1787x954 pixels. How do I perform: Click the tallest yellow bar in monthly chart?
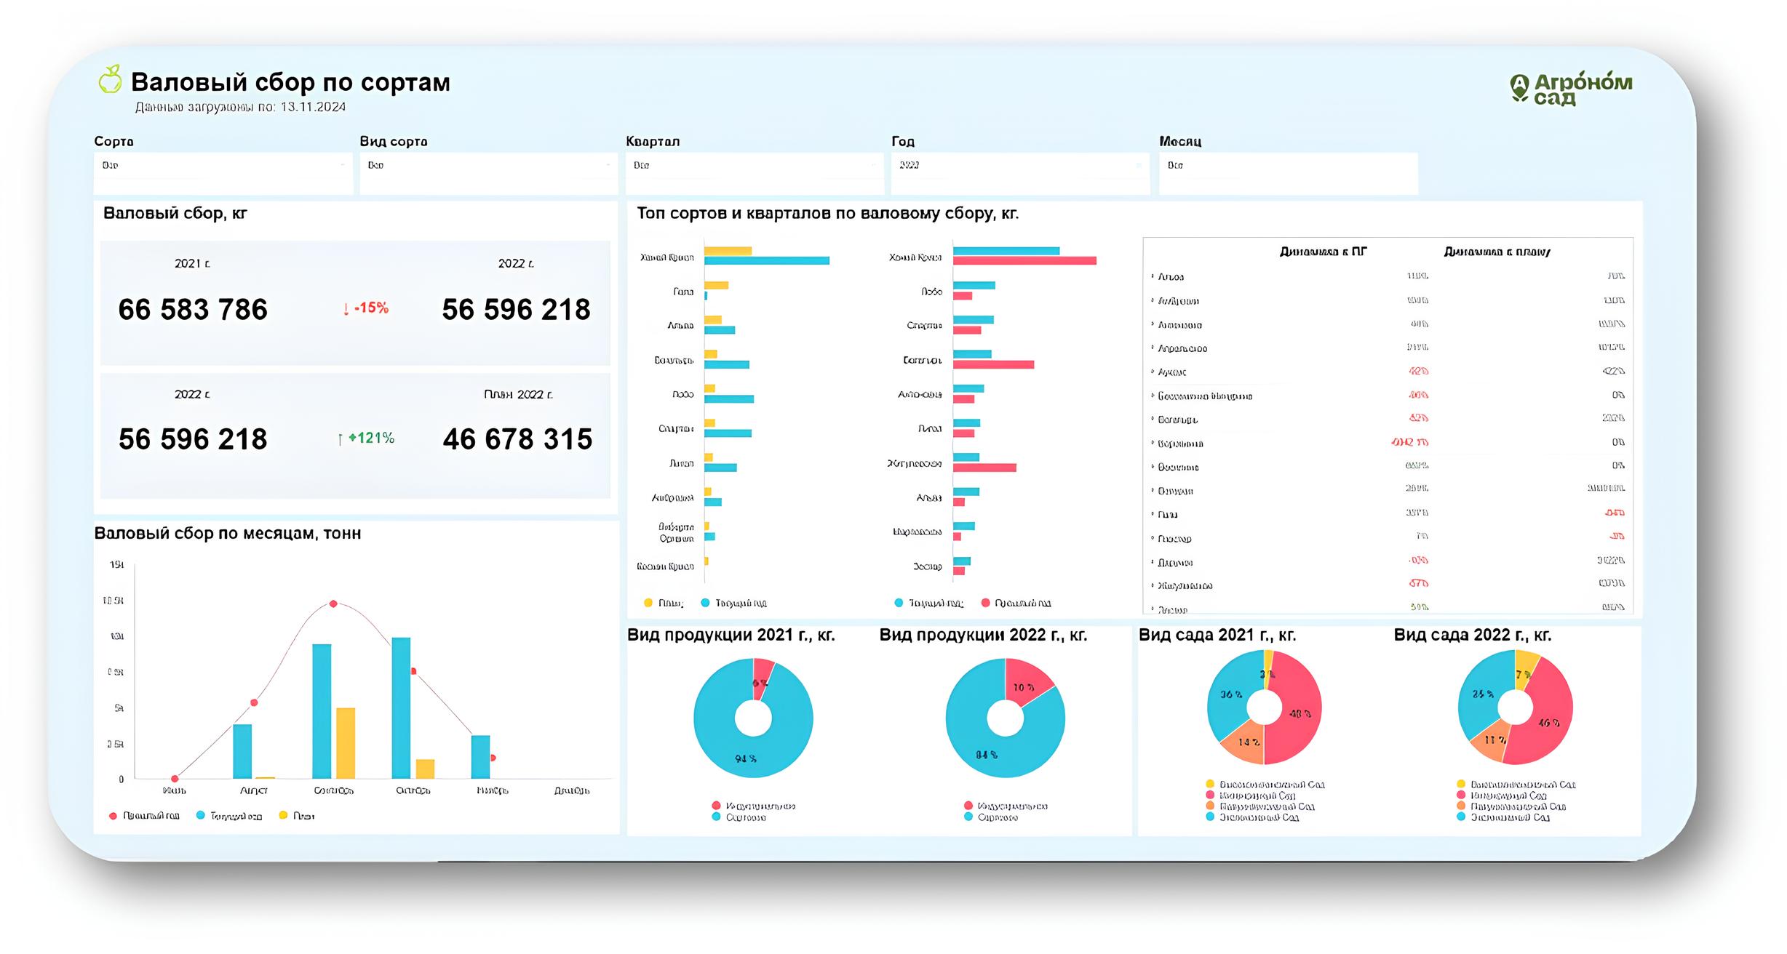click(346, 743)
